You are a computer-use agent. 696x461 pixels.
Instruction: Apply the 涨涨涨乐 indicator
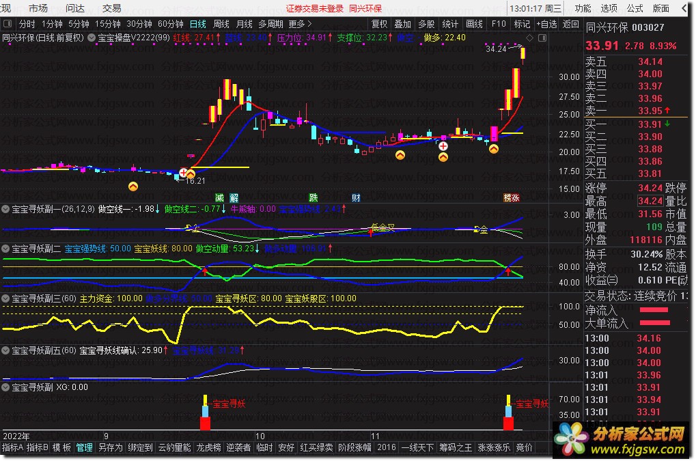point(494,448)
